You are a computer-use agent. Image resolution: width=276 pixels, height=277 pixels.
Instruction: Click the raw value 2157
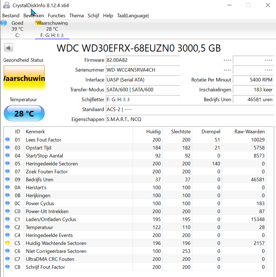tap(259, 243)
